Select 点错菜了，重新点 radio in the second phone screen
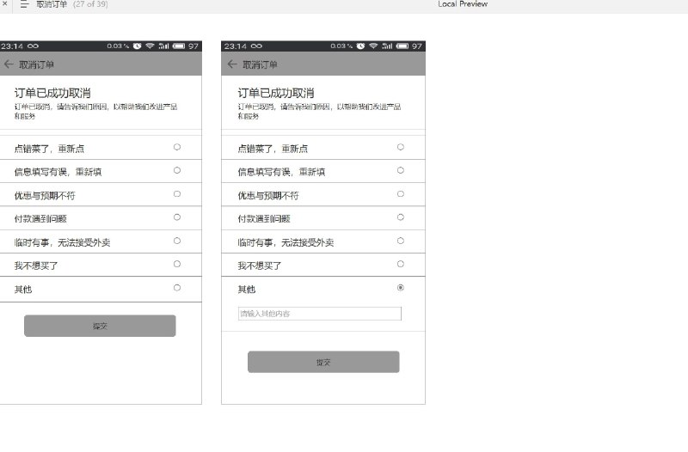Image resolution: width=688 pixels, height=452 pixels. coord(401,147)
